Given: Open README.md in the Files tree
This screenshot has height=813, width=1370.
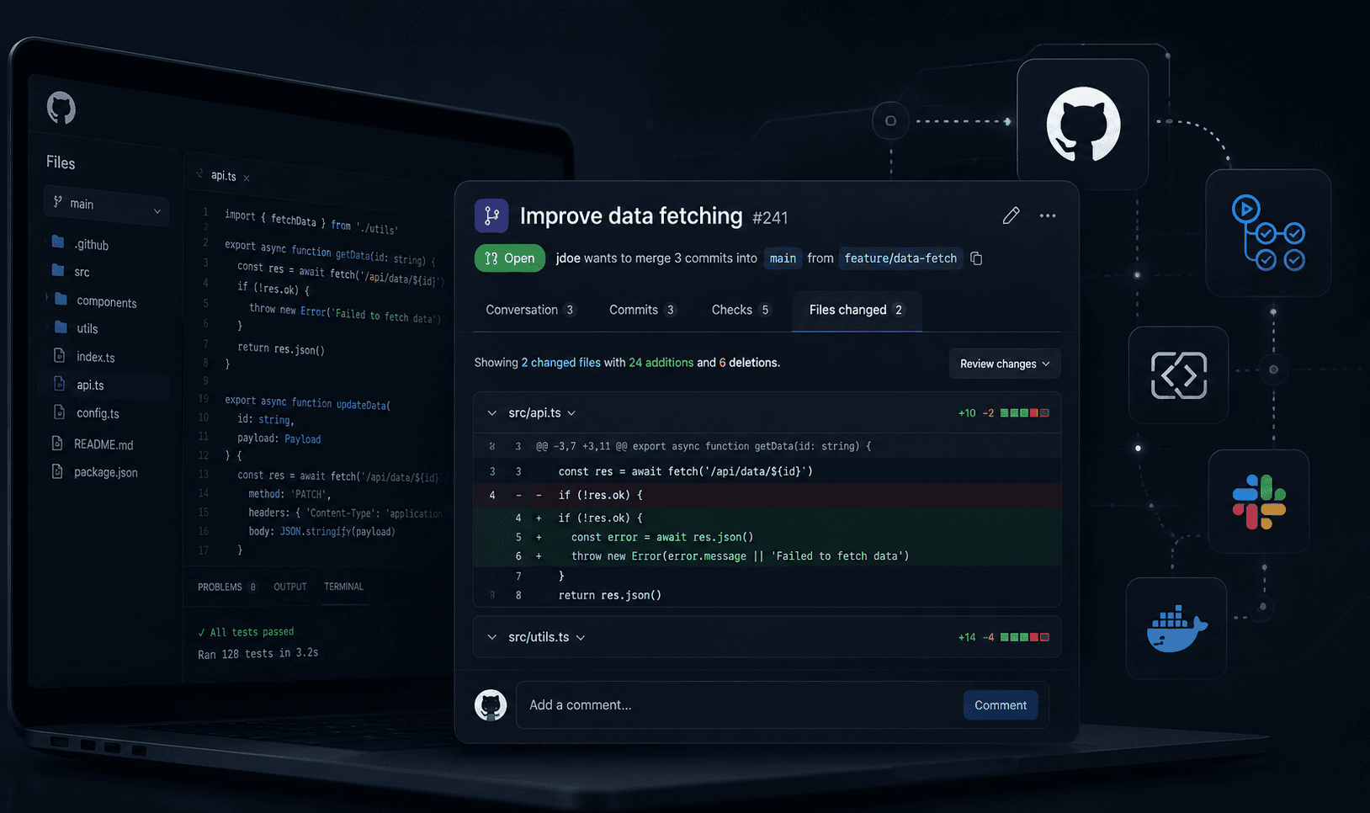Looking at the screenshot, I should pos(93,444).
